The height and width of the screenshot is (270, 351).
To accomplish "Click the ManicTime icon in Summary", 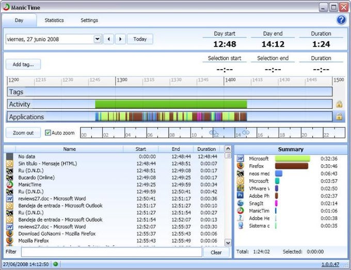I will pyautogui.click(x=240, y=211).
